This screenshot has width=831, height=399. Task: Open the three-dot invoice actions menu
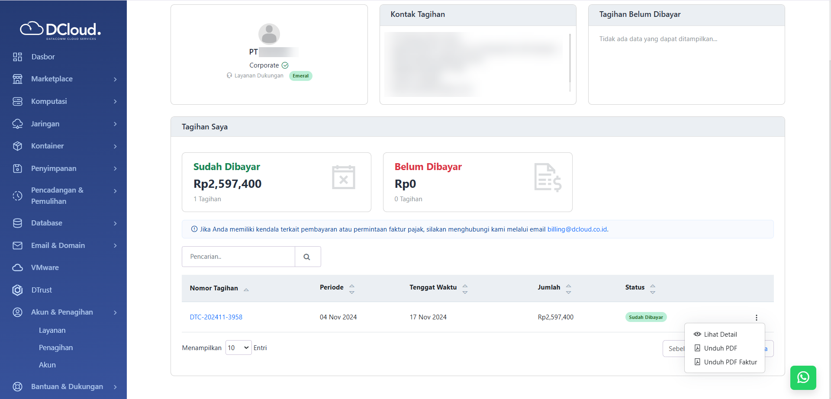click(x=756, y=318)
